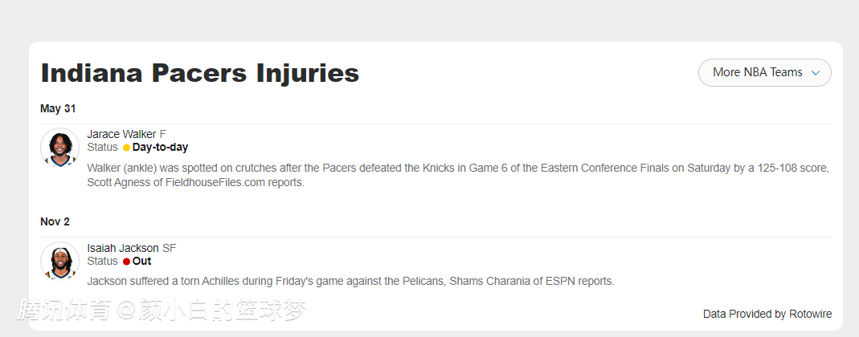Click the red Out status dot
Viewport: 859px width, 337px height.
click(x=126, y=262)
